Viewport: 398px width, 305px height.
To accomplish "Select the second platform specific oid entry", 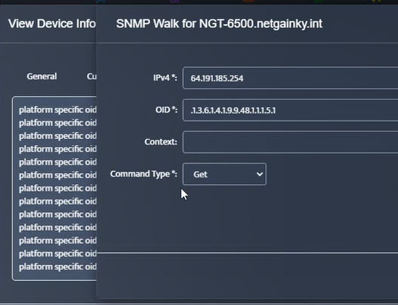I will tap(57, 123).
